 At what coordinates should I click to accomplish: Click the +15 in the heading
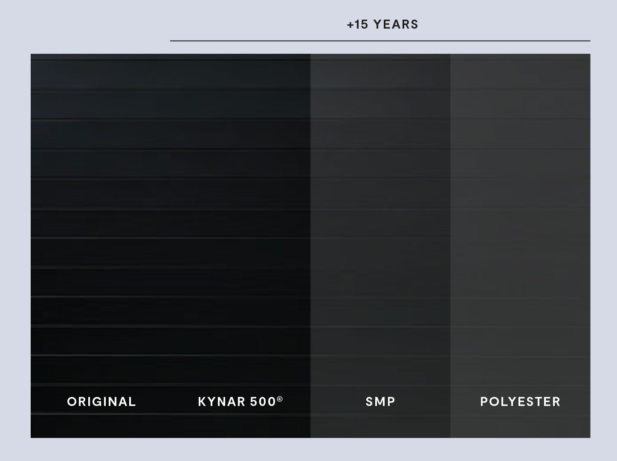coord(358,24)
